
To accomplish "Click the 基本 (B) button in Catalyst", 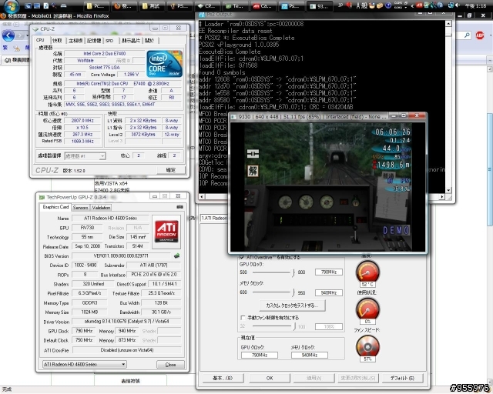I will tap(223, 378).
